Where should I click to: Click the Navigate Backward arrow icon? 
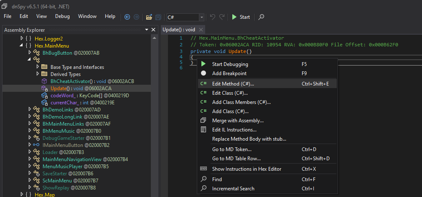coord(127,17)
